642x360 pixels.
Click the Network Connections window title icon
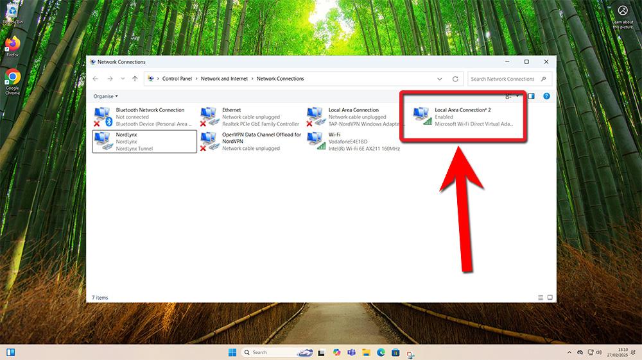(92, 62)
